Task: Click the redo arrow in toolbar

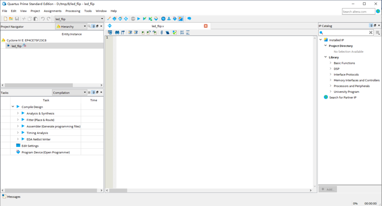Action: pos(48,19)
